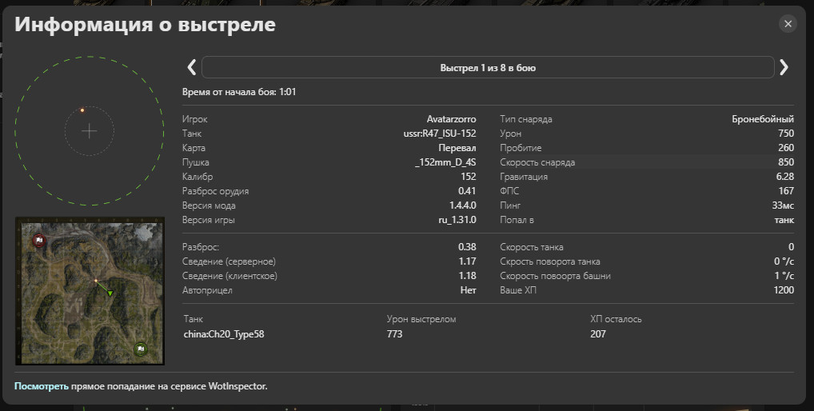Click the "Информация о выстреле" title
This screenshot has width=814, height=411.
145,25
